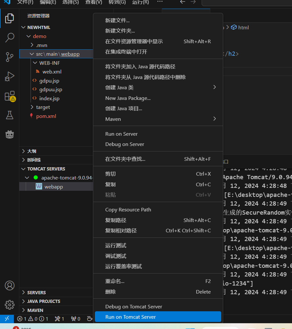Click the html symbol cube icon in breadcrumb
This screenshot has width=292, height=329.
tap(234, 27)
